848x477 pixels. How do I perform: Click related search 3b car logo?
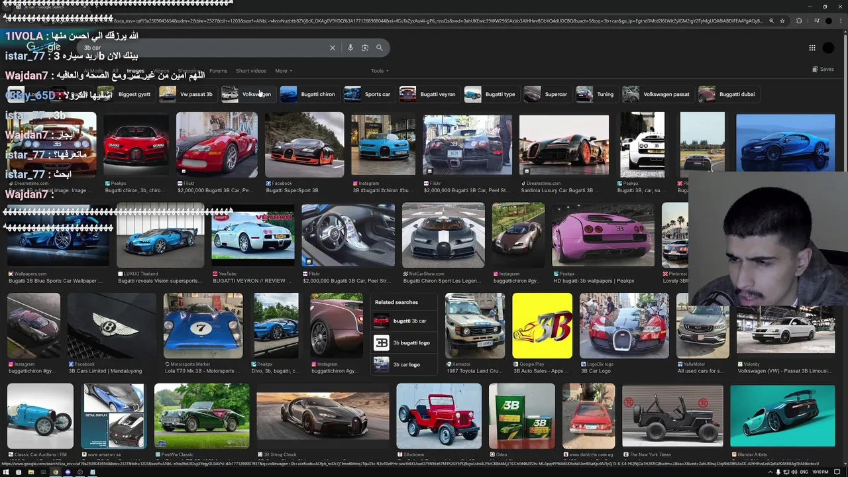403,364
